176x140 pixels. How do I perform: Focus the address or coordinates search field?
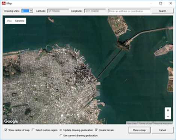point(129,11)
